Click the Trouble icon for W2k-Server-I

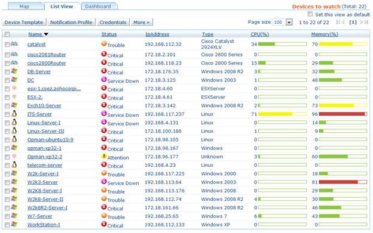[x=104, y=173]
